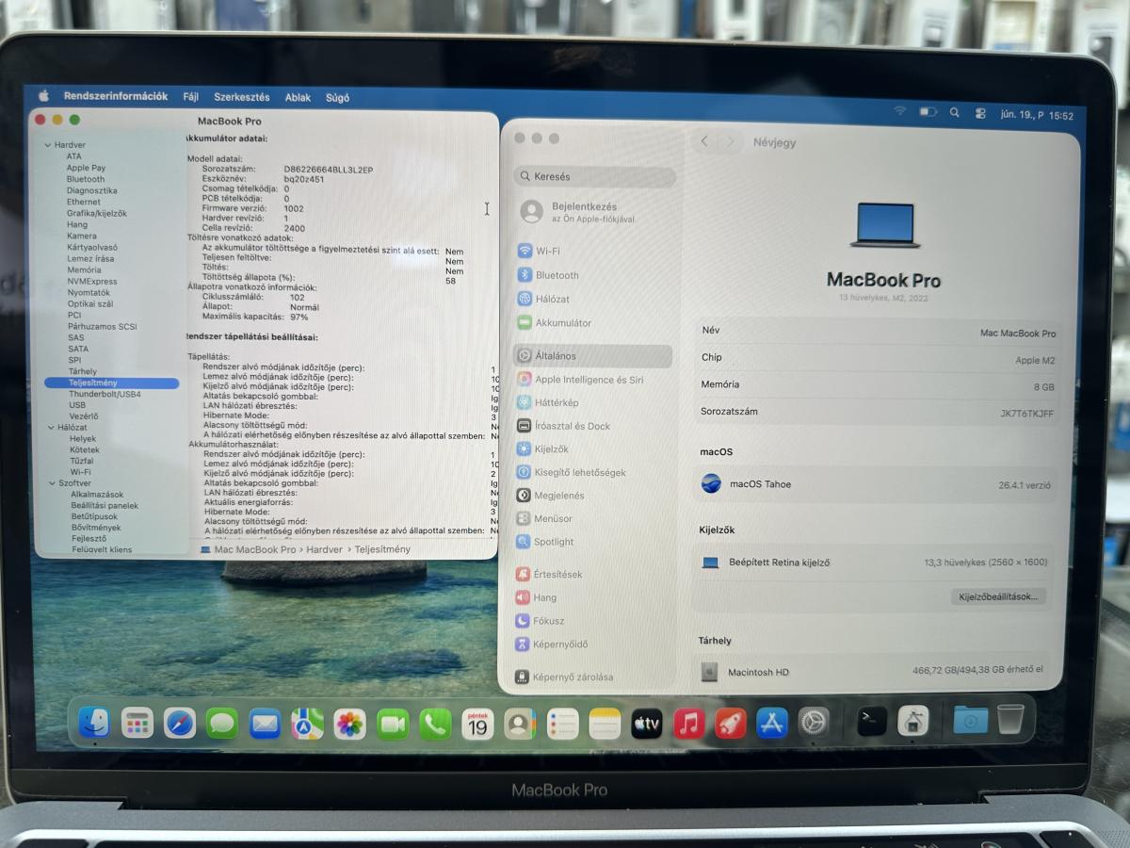Launch Safari from the Dock
The image size is (1130, 848).
180,724
